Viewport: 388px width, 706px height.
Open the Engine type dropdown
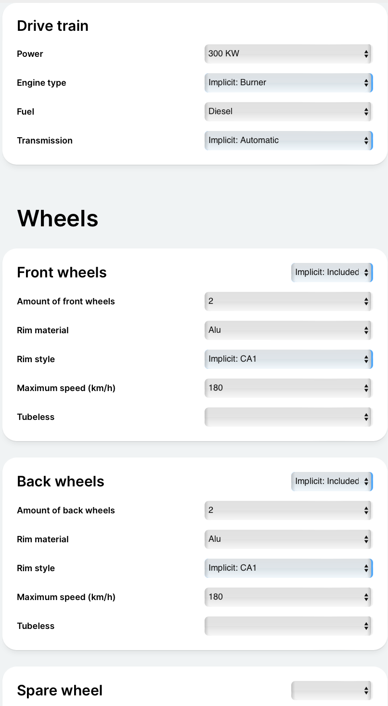click(288, 83)
